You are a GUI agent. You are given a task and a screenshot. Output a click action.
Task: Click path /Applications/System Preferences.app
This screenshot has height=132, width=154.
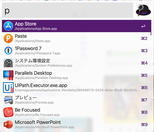[x=43, y=66]
